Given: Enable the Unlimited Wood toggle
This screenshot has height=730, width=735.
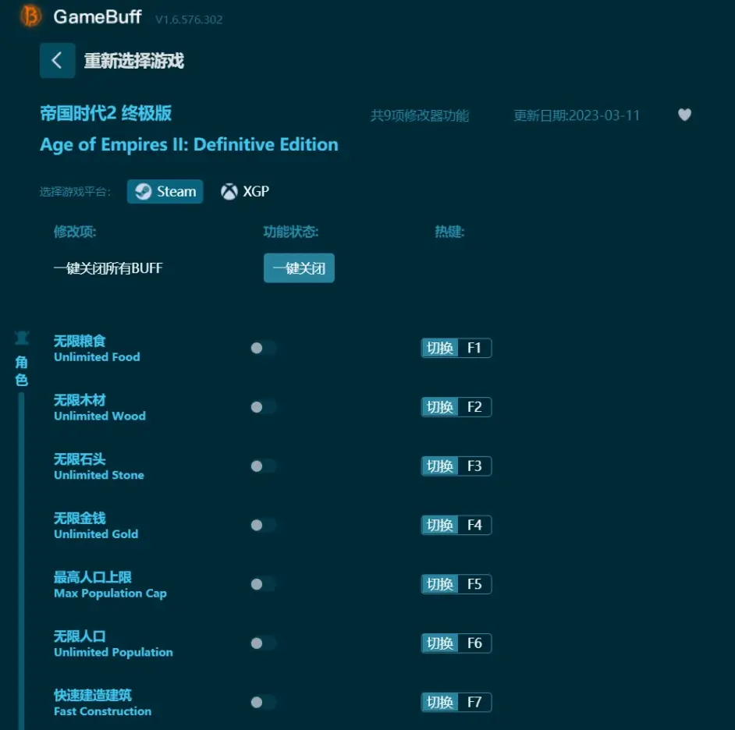Looking at the screenshot, I should (x=263, y=406).
